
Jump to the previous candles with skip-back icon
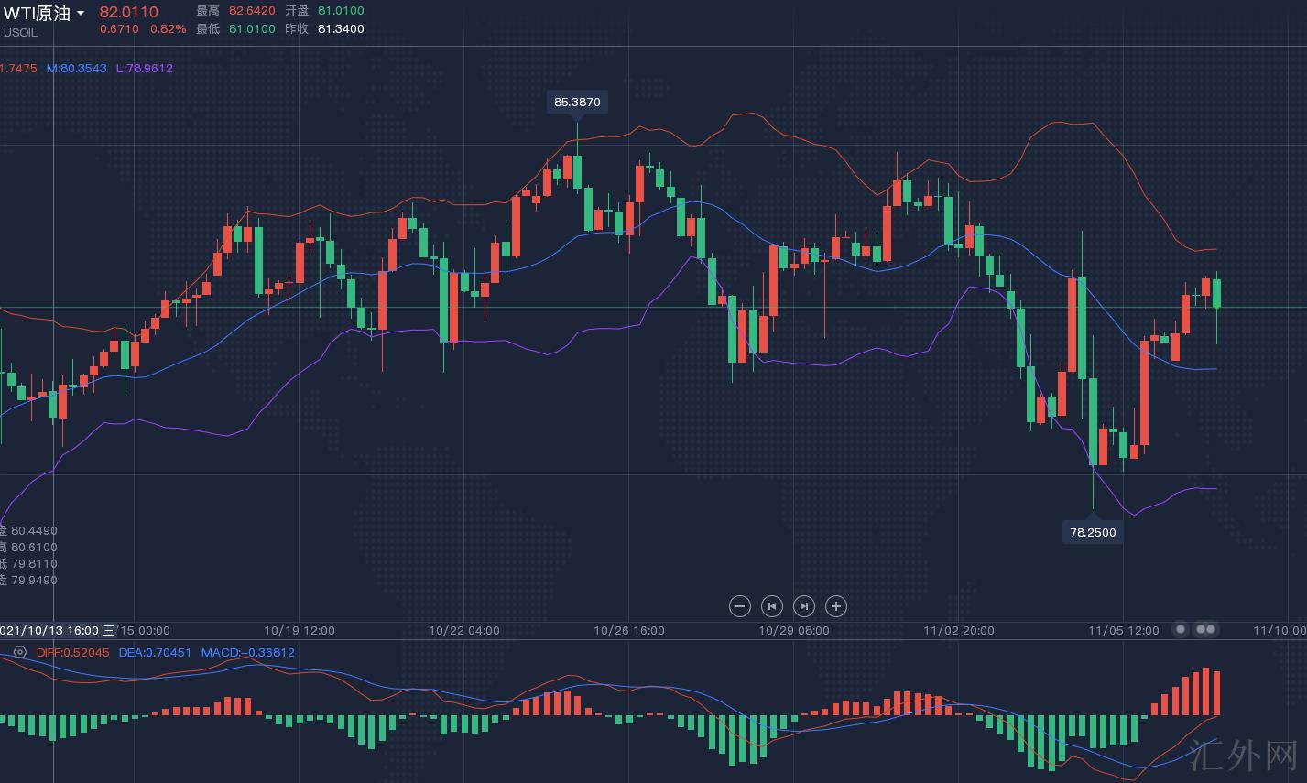coord(772,606)
